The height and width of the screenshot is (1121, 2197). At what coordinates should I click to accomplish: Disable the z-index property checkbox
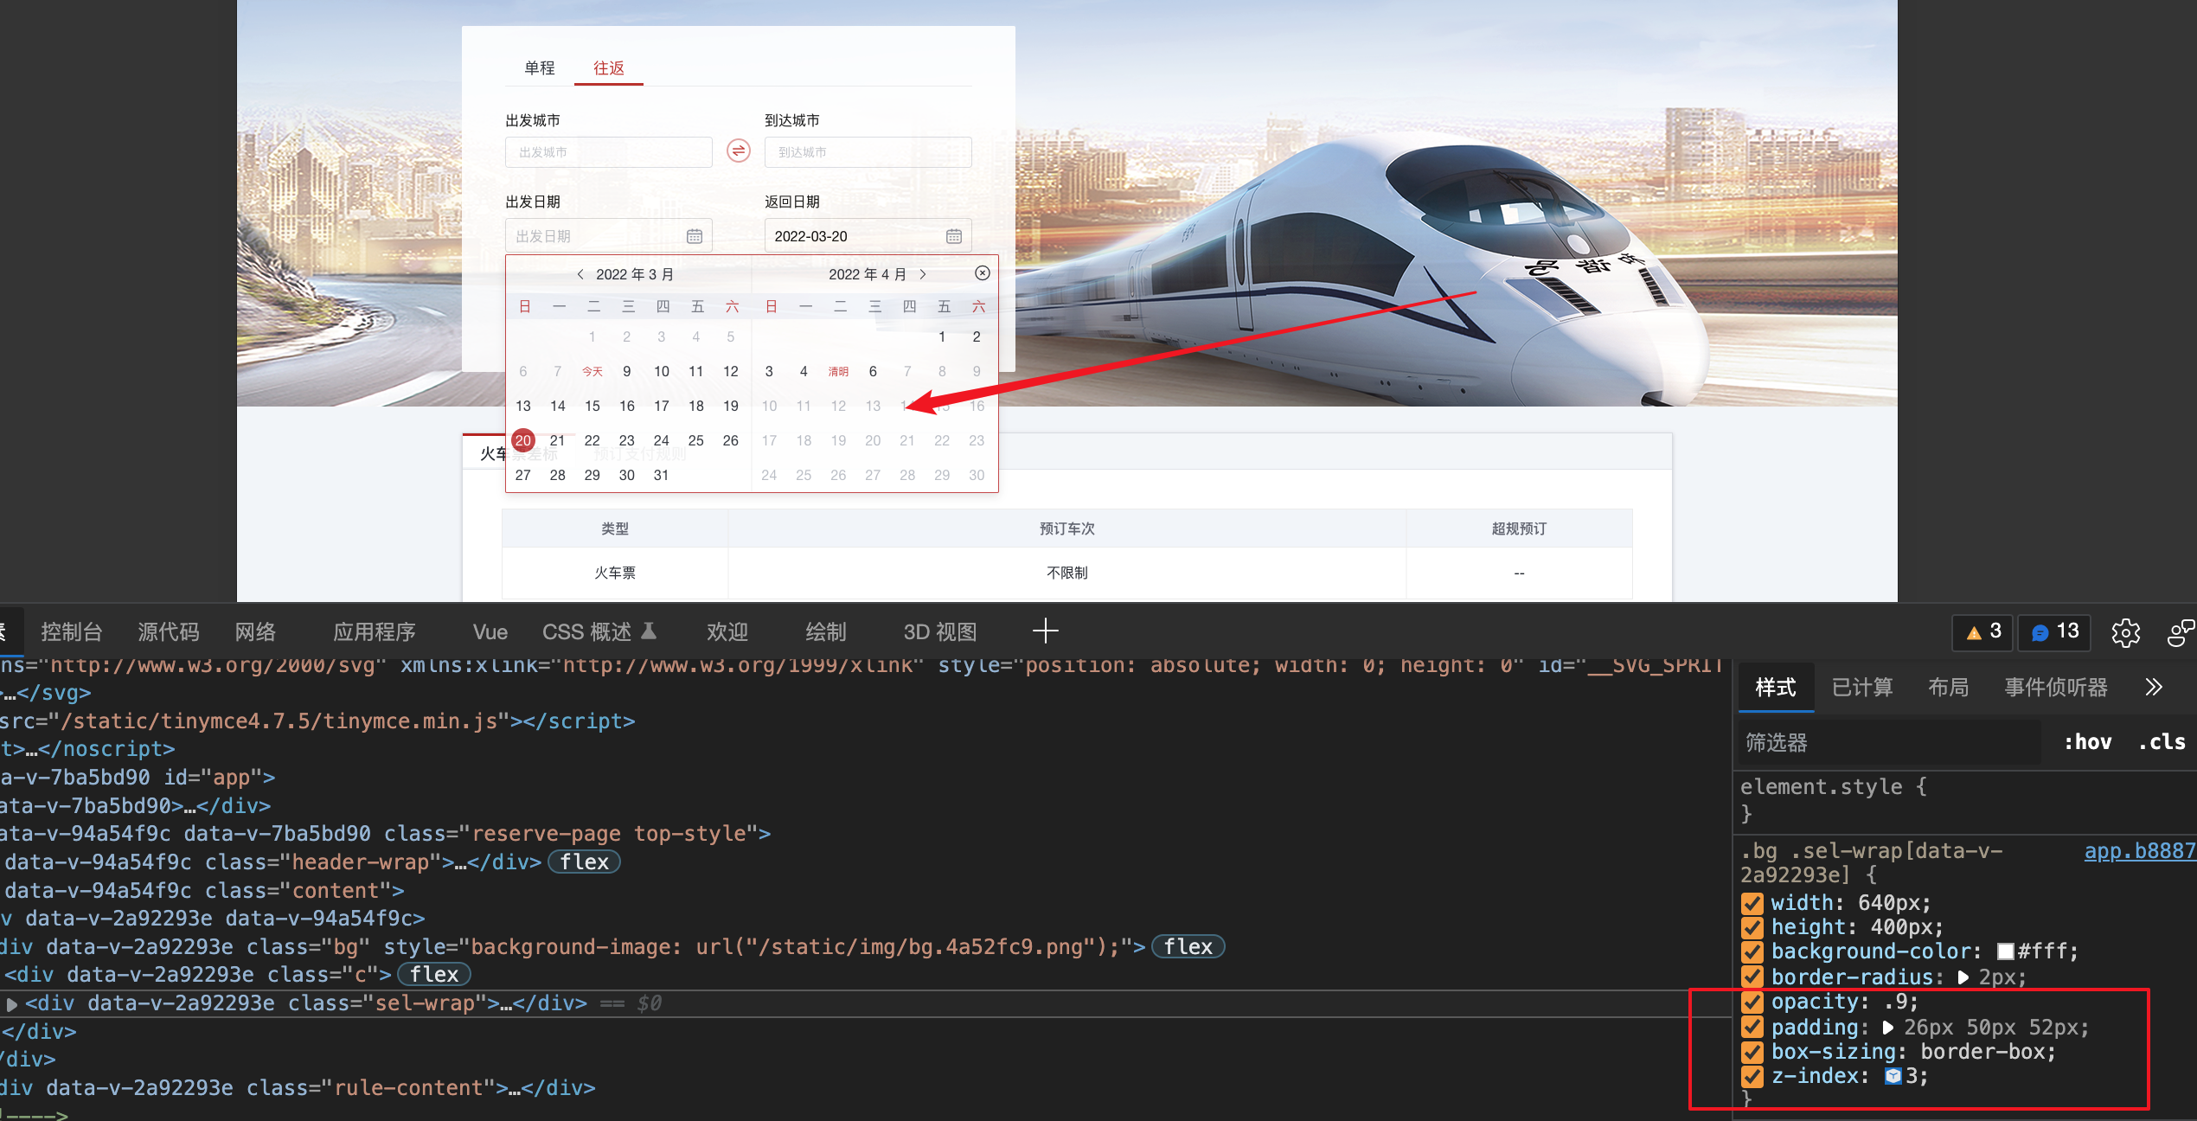coord(1752,1076)
